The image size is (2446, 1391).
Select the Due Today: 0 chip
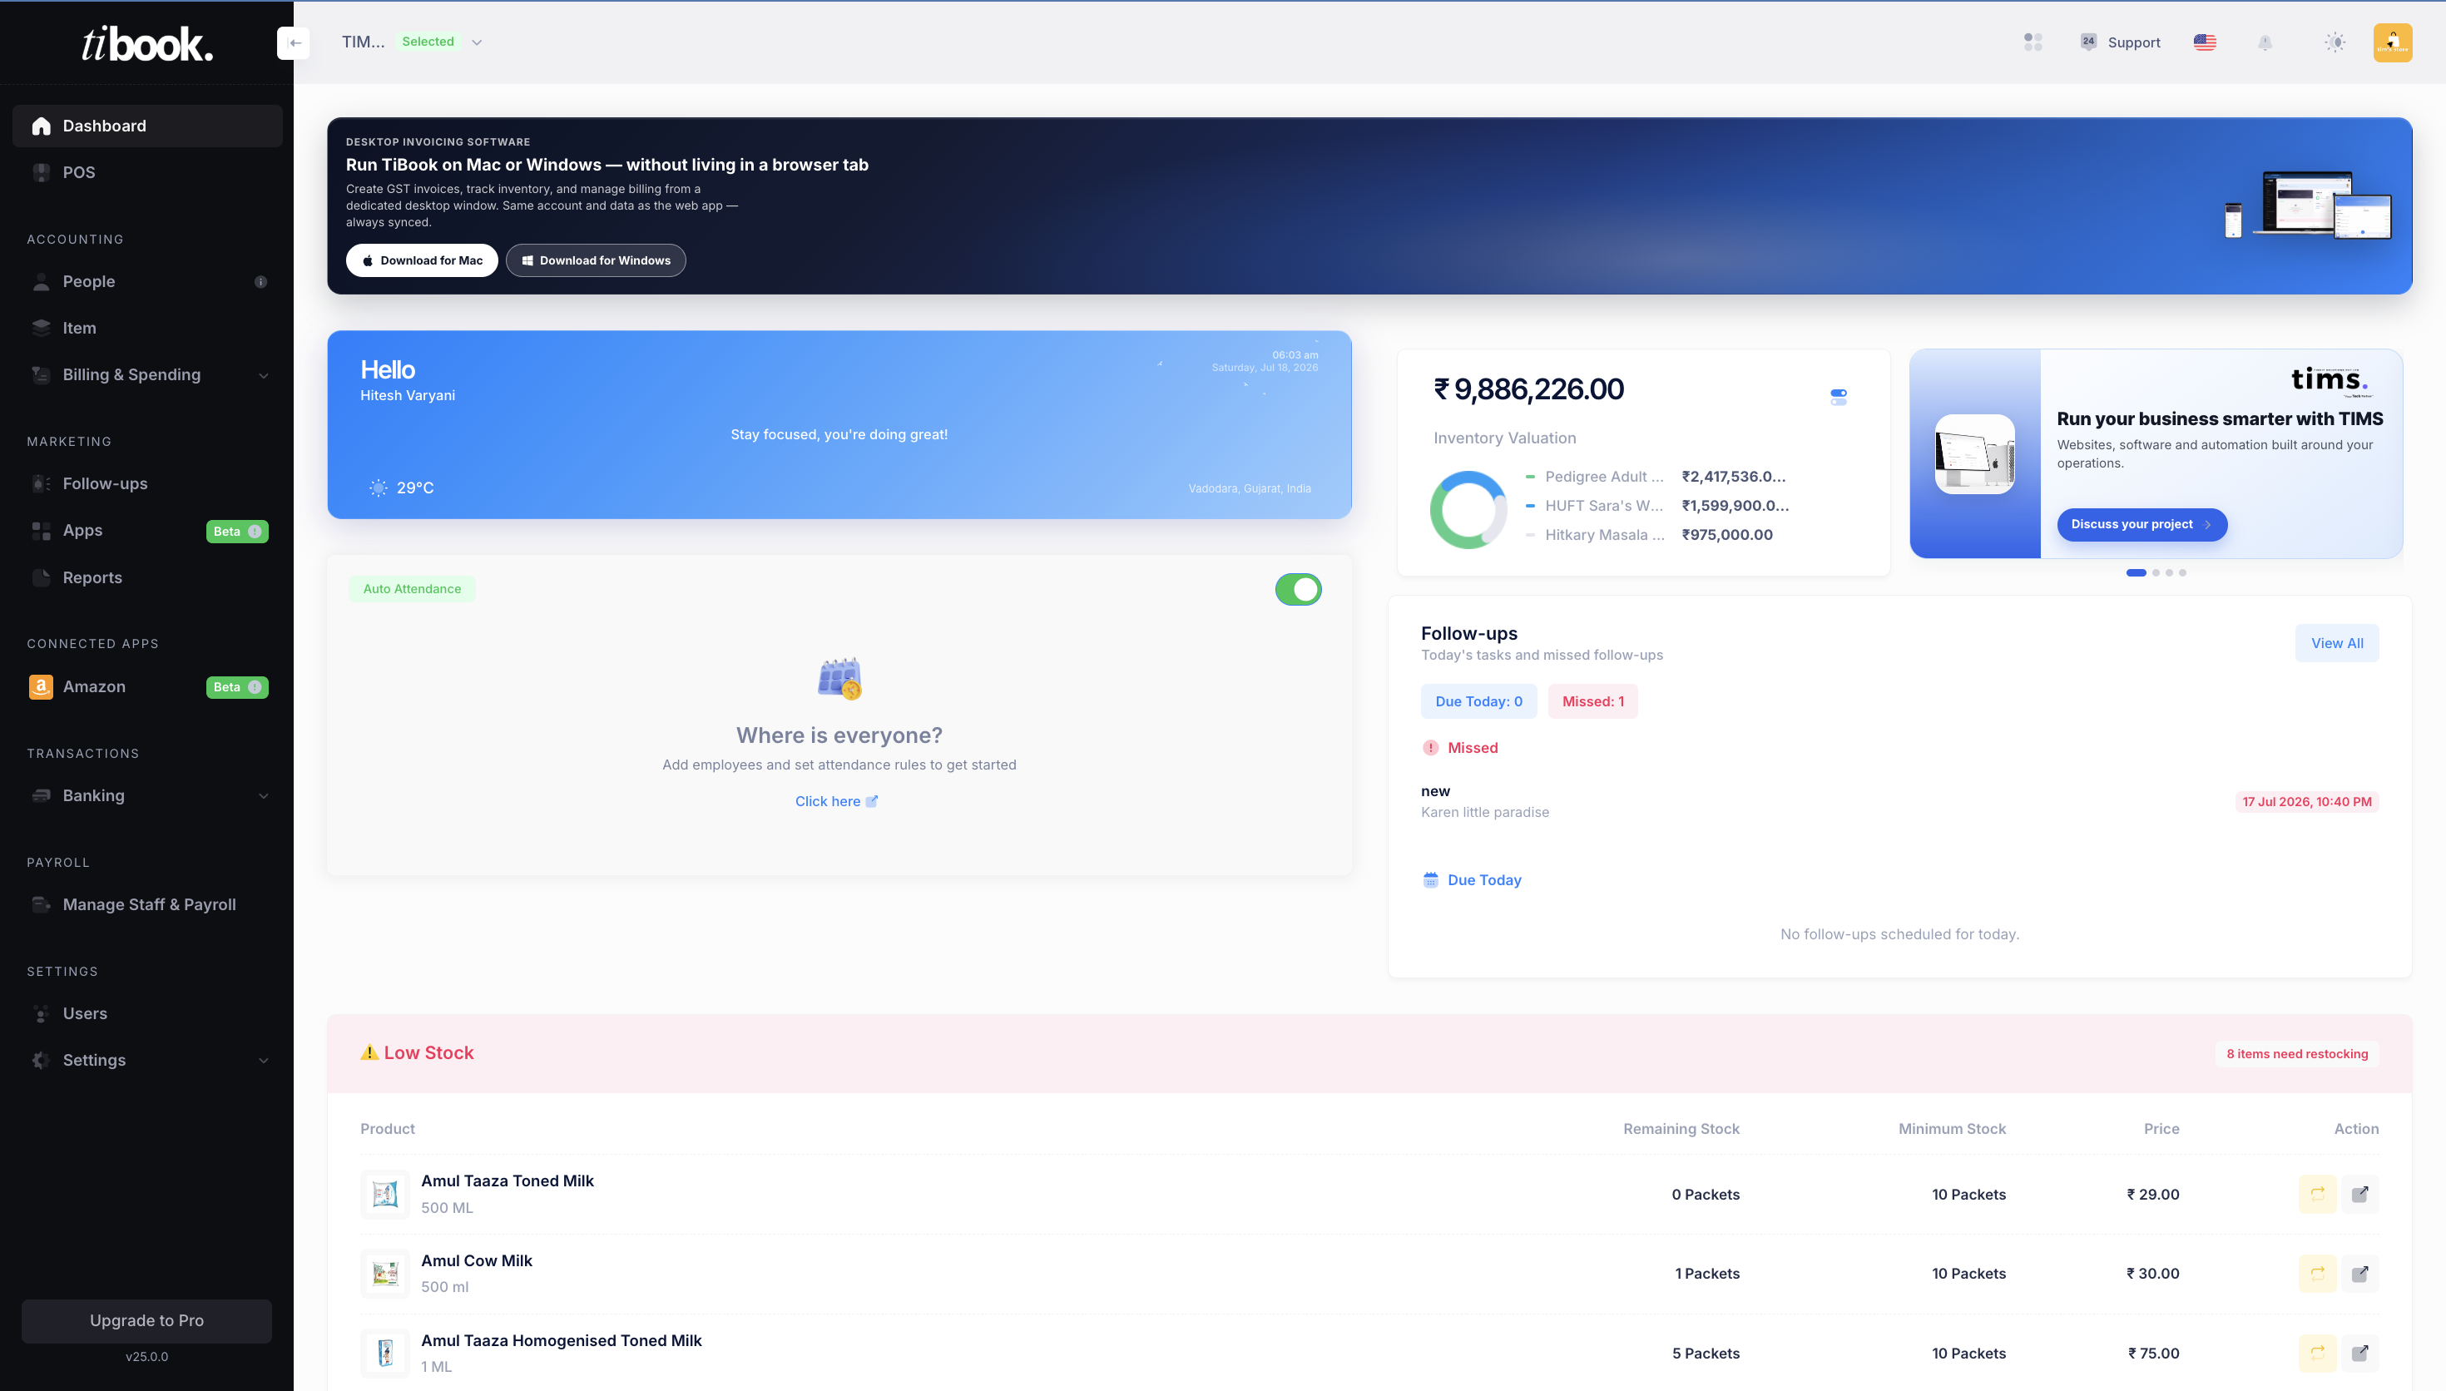coord(1478,701)
